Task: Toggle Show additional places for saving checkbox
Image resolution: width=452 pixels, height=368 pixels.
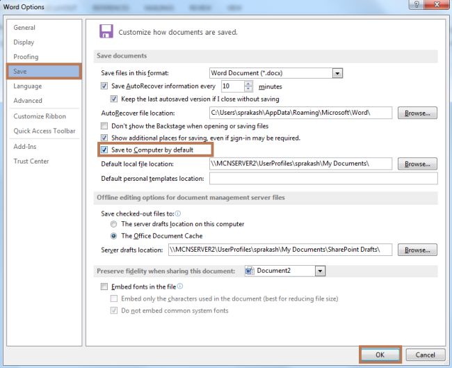Action: tap(104, 138)
